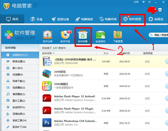
Task: Open the 下载管理 box icon
Action: click(x=118, y=35)
